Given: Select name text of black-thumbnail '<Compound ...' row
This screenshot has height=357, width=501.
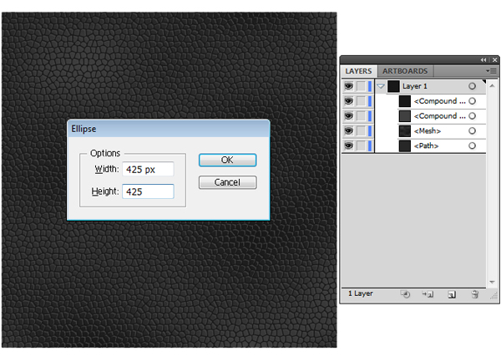Looking at the screenshot, I should 440,101.
